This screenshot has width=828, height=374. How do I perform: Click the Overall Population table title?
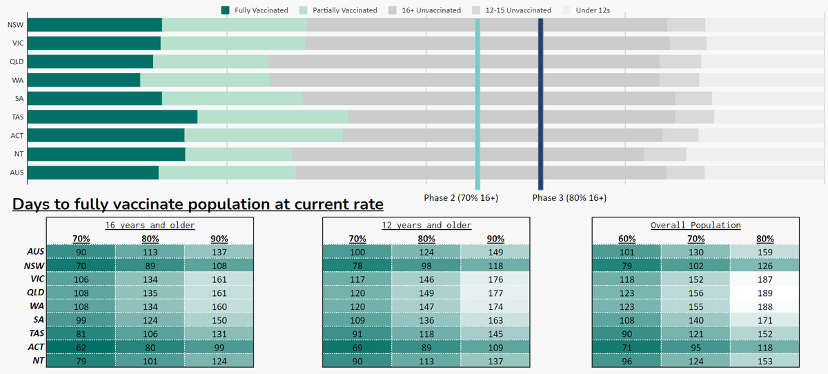tap(696, 225)
